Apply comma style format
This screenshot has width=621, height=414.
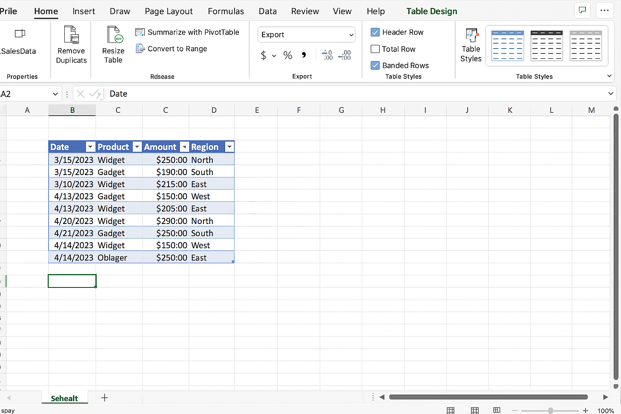tap(304, 55)
